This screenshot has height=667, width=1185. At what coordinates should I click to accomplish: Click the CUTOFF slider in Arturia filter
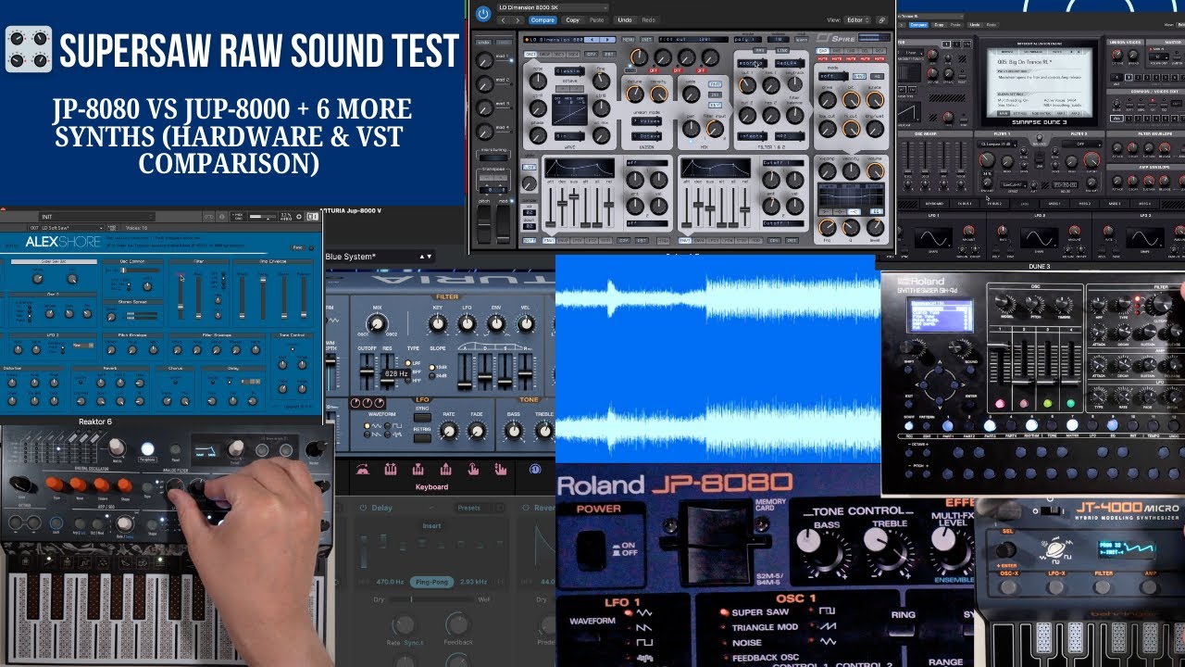point(367,373)
